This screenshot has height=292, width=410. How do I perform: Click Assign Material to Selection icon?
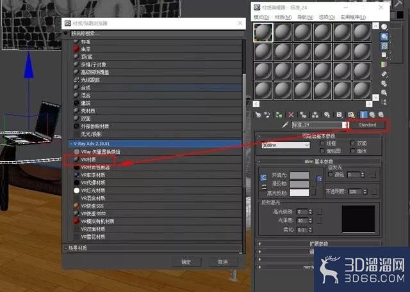[x=279, y=114]
